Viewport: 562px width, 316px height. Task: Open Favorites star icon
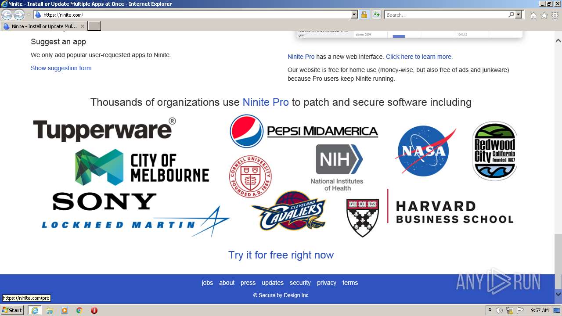click(x=544, y=15)
